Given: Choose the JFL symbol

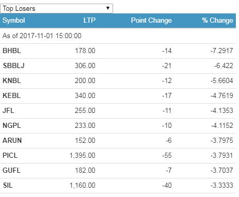Looking at the screenshot, I should click(x=8, y=110).
